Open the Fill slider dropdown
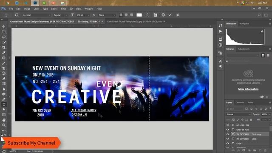This screenshot has width=272, height=153. [269, 120]
